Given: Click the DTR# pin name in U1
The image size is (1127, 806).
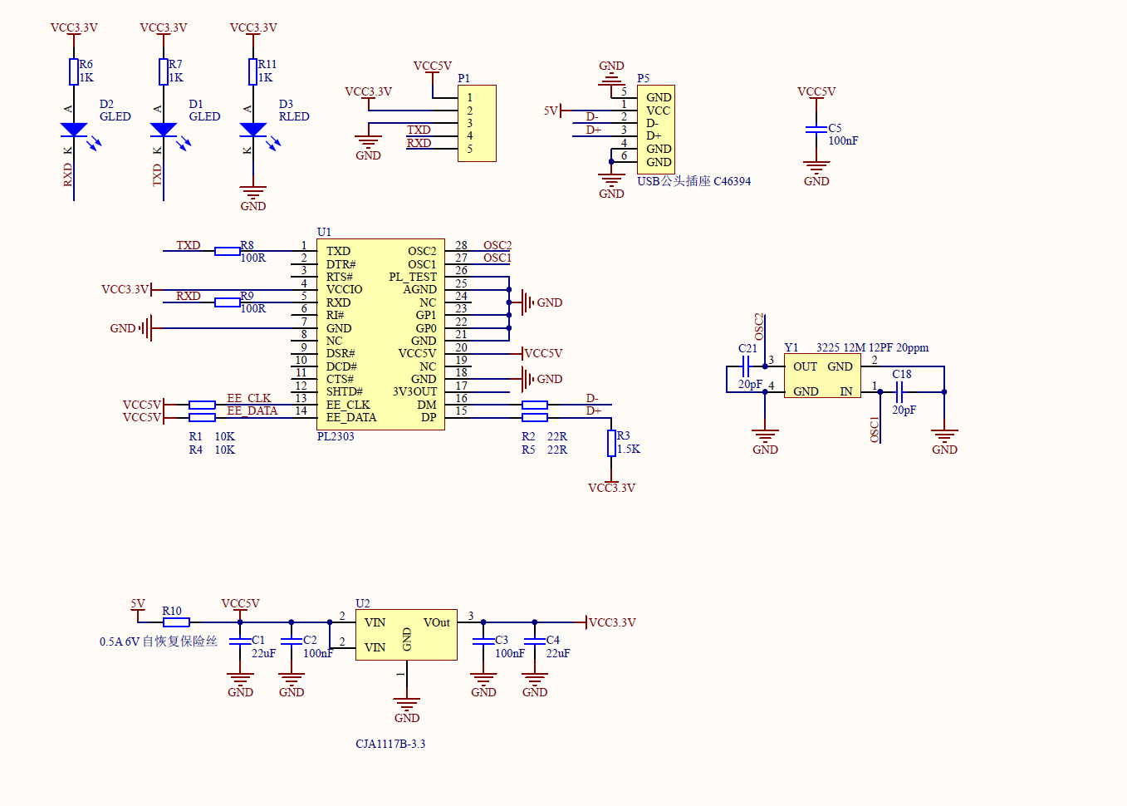Looking at the screenshot, I should click(x=341, y=264).
